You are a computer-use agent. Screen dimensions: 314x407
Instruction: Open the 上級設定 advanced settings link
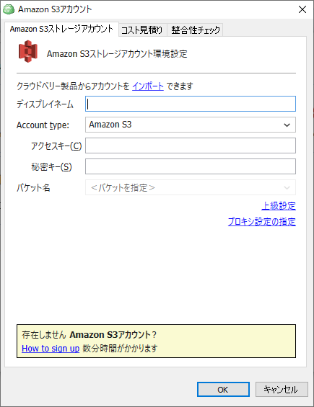coord(279,206)
